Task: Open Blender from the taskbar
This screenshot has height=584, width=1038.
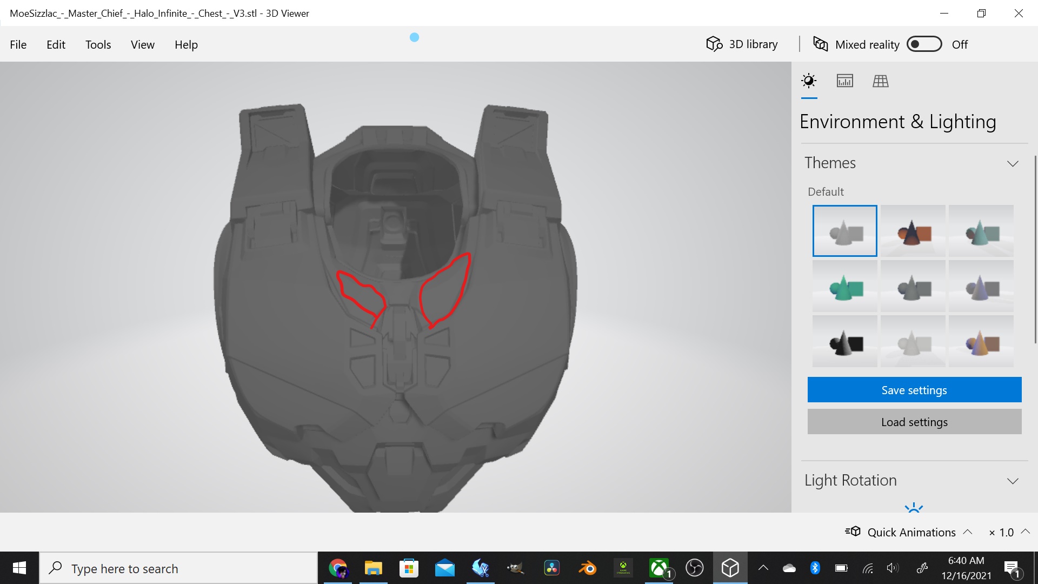Action: click(x=587, y=568)
